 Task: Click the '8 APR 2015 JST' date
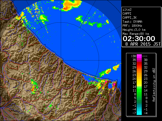pyautogui.click(x=143, y=44)
